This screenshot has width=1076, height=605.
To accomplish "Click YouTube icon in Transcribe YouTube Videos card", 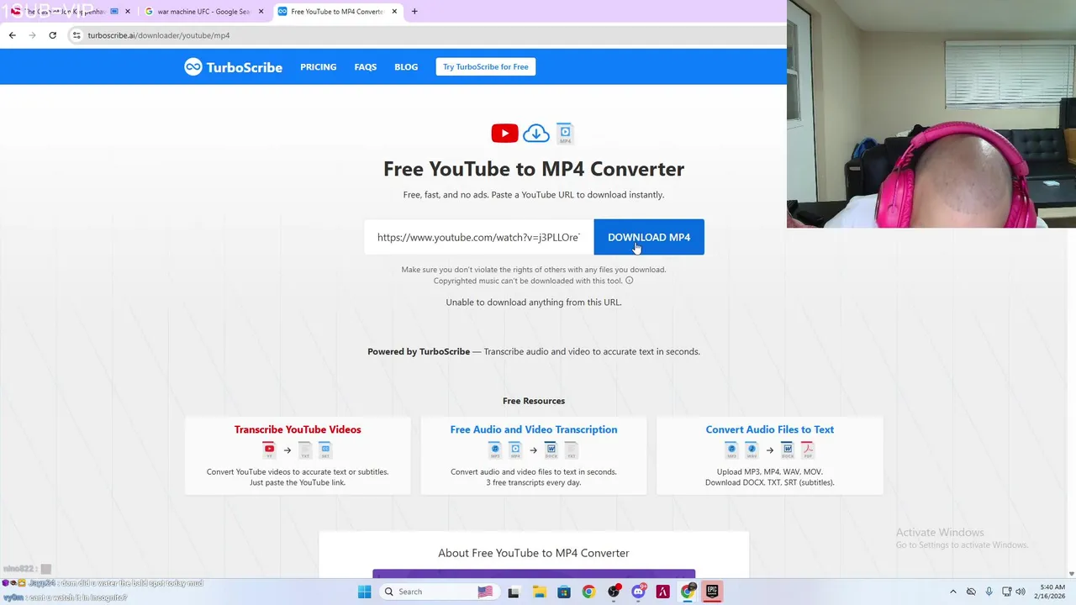I will (x=268, y=450).
